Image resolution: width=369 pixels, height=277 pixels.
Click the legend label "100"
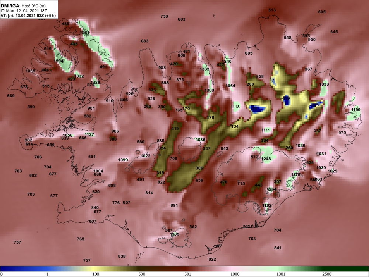click(x=96, y=274)
